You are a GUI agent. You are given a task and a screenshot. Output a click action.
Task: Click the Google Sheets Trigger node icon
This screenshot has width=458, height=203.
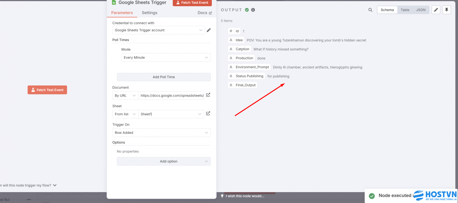tap(114, 3)
